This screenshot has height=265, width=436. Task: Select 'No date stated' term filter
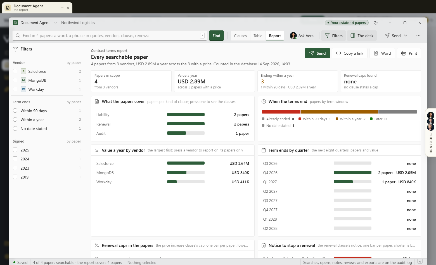(15, 128)
